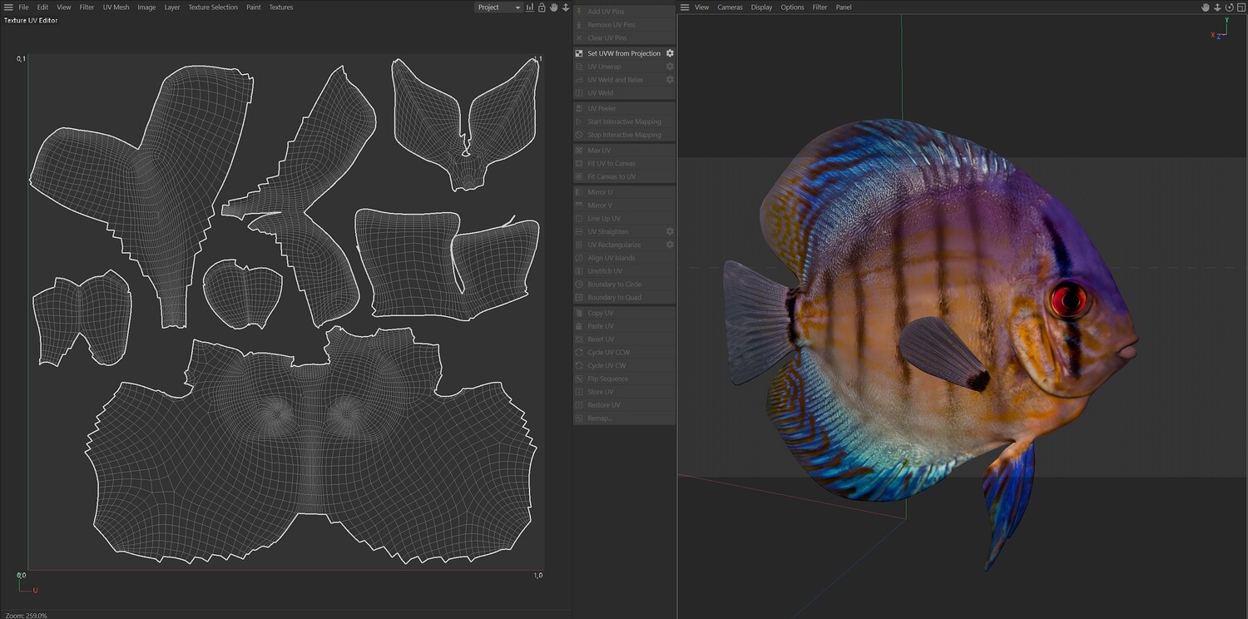Open UV Straighten settings gear
Image resolution: width=1248 pixels, height=619 pixels.
[670, 231]
